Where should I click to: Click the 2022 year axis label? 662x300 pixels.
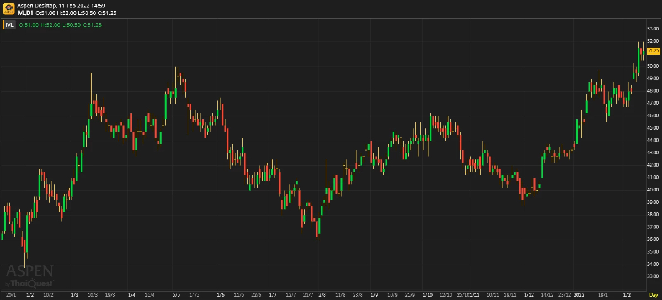tap(579, 295)
